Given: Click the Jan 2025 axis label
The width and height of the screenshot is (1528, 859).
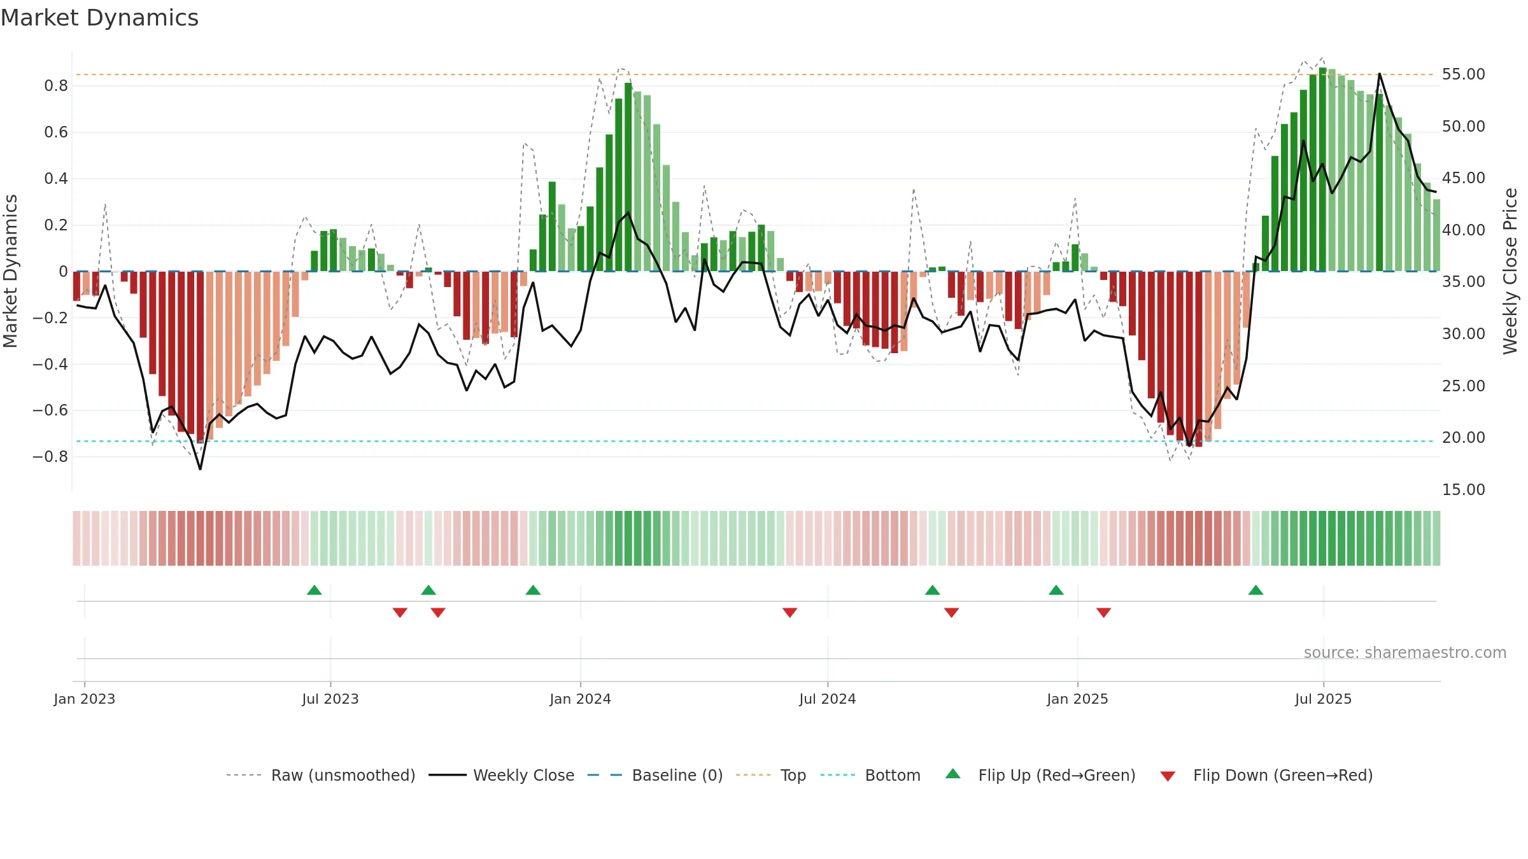Looking at the screenshot, I should pos(1078,699).
